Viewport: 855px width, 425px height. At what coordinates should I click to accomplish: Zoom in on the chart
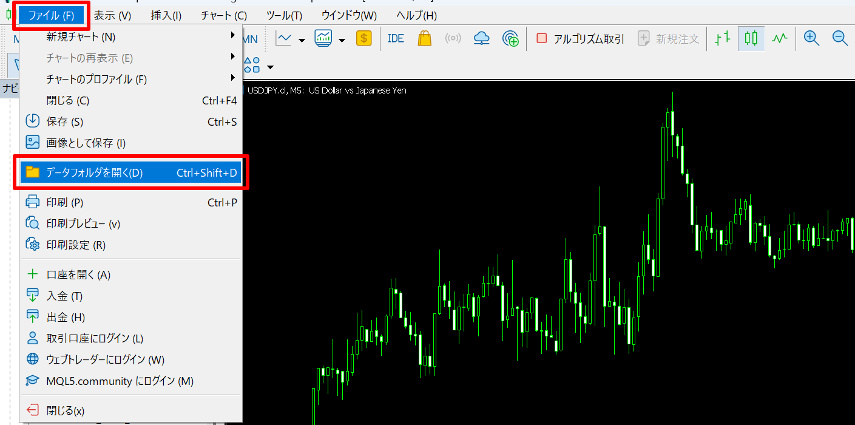[x=811, y=38]
